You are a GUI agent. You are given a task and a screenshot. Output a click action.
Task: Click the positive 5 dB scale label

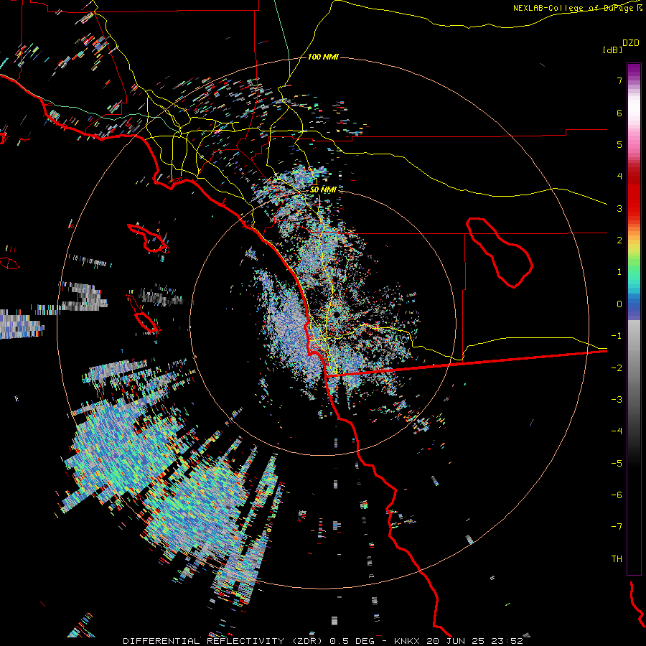(619, 144)
